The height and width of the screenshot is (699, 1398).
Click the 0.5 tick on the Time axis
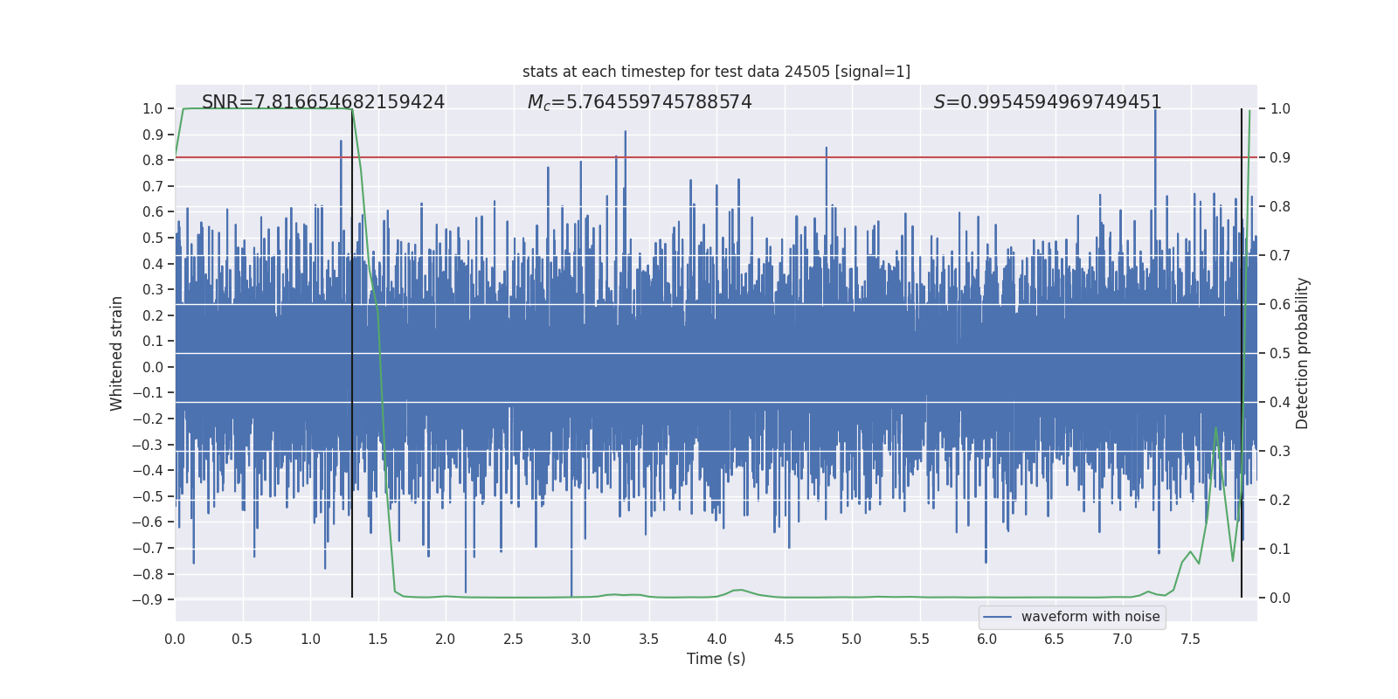pyautogui.click(x=243, y=639)
